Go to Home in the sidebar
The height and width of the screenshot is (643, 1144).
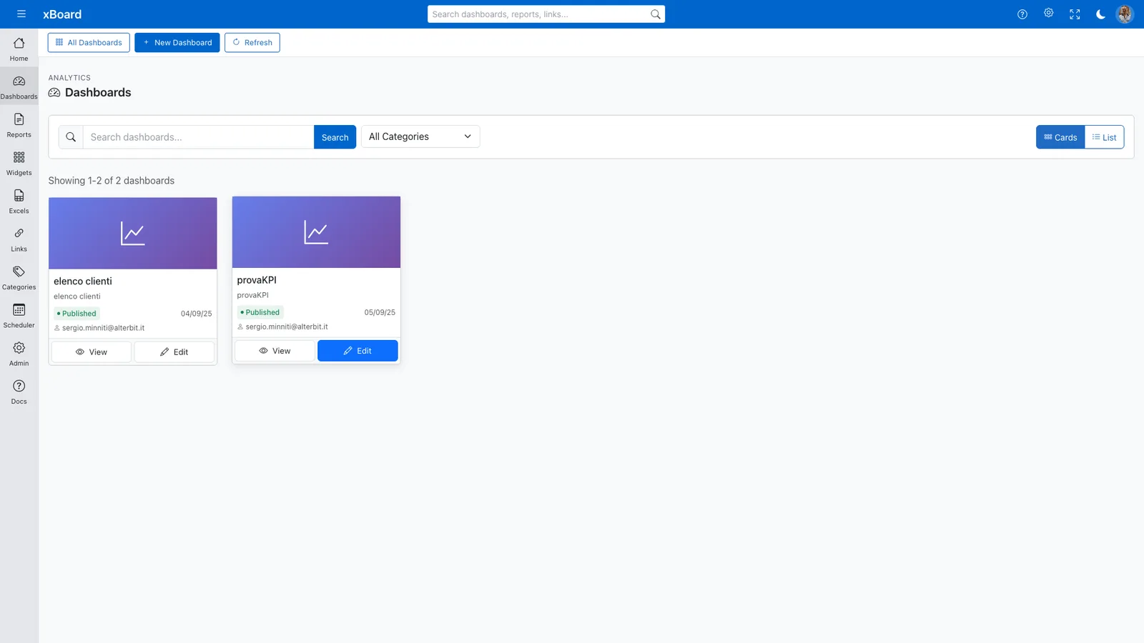[x=19, y=49]
